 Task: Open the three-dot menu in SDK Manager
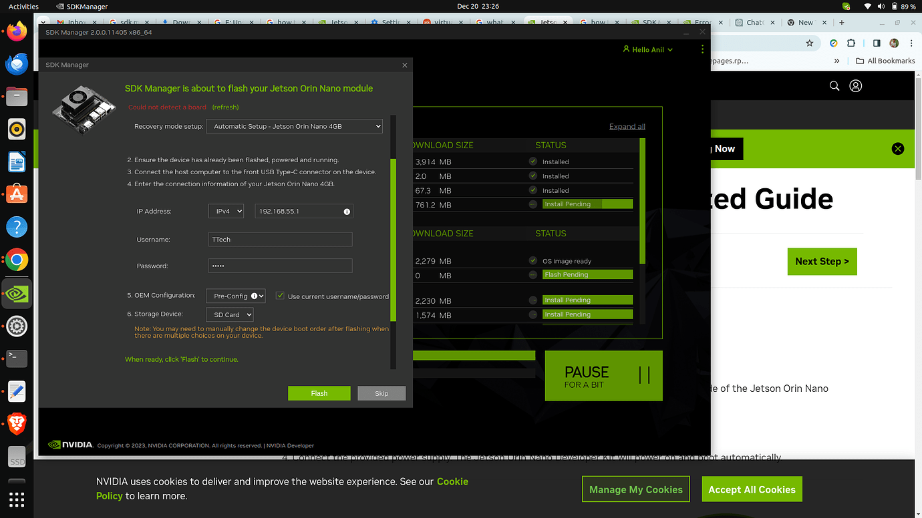(x=702, y=49)
